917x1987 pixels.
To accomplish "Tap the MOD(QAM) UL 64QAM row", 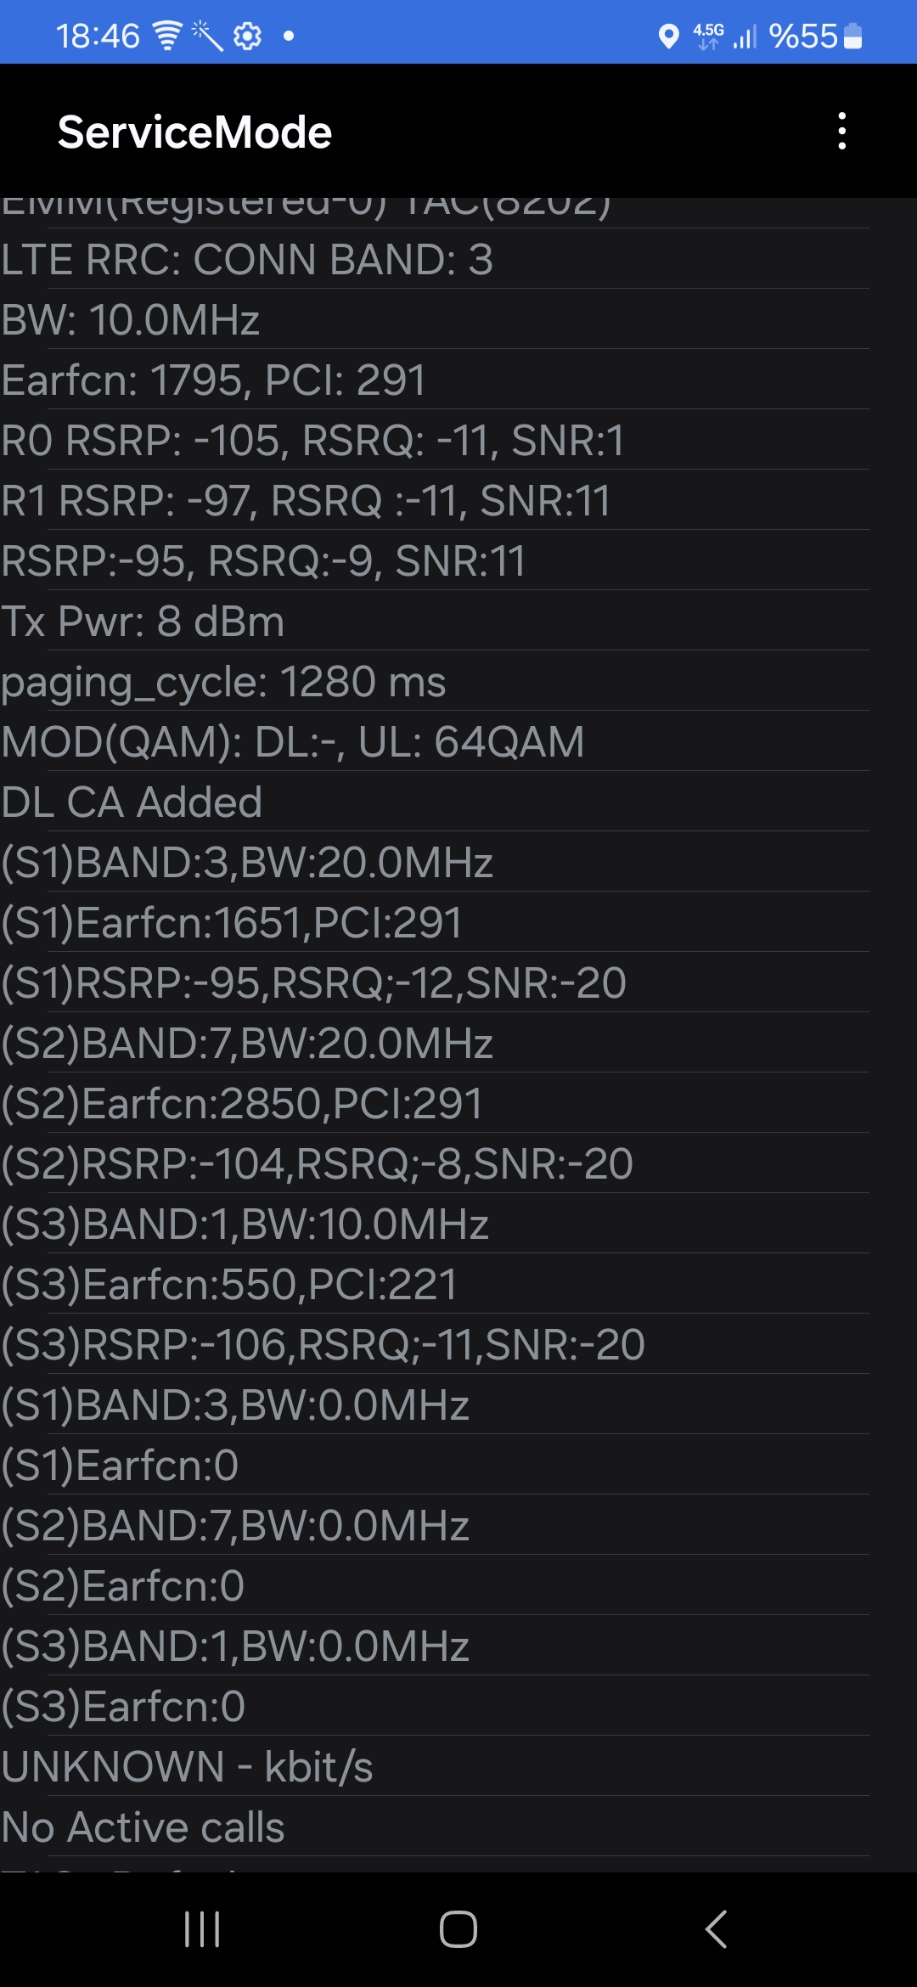I will tap(435, 741).
